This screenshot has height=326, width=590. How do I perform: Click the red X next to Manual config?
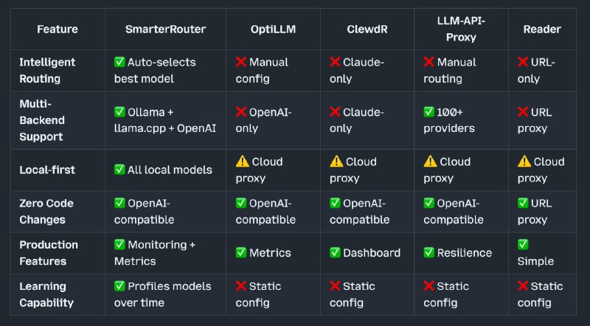pos(241,62)
